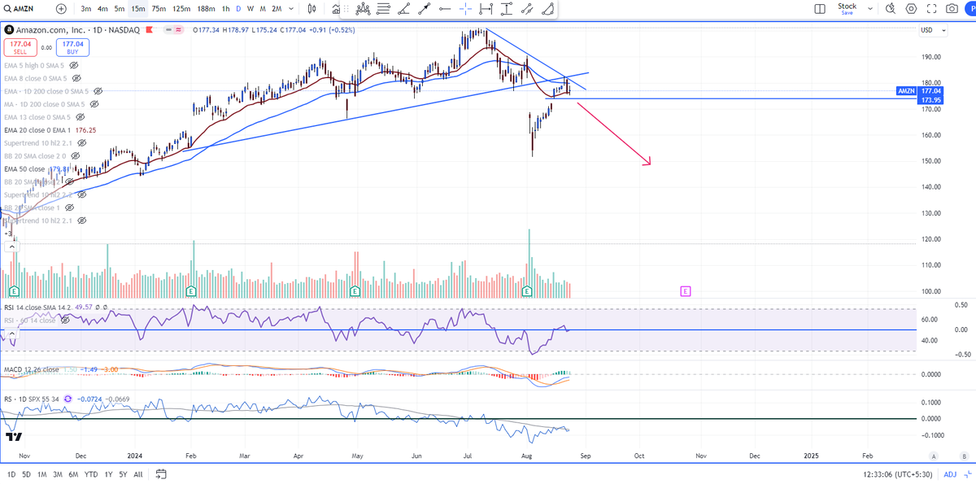Click the earnings E marker near February
Image resolution: width=976 pixels, height=484 pixels.
click(x=190, y=290)
